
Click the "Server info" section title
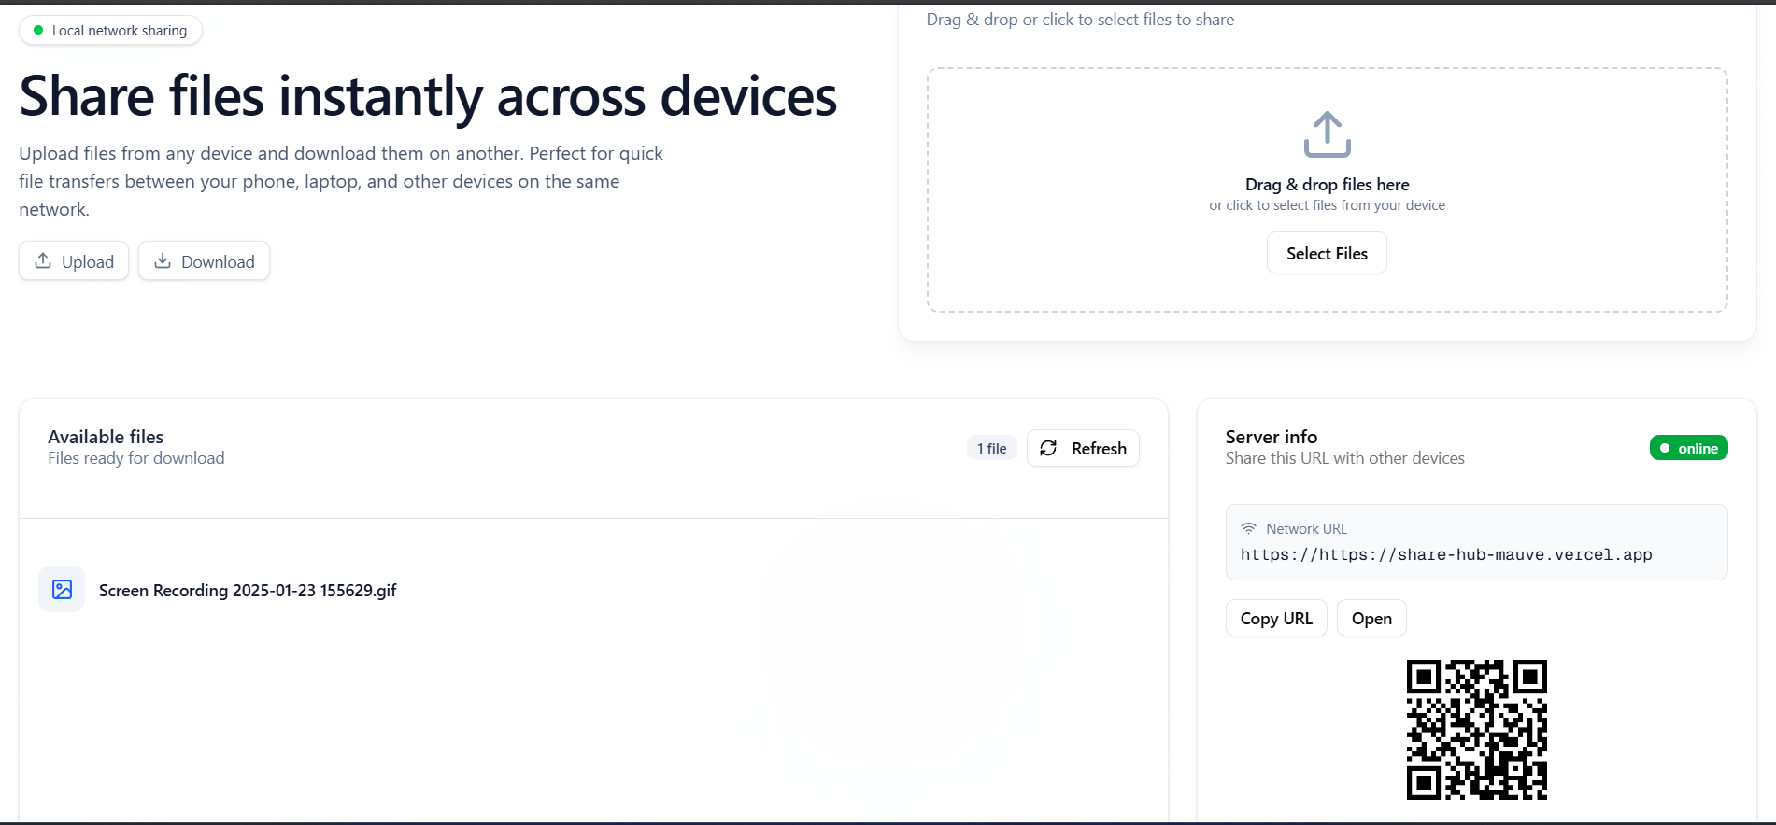pos(1271,437)
